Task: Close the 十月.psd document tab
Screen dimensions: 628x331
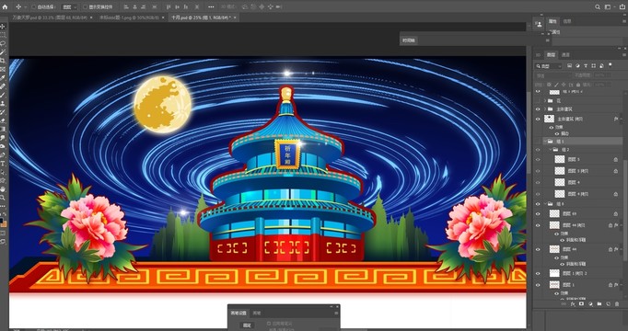Action: pyautogui.click(x=235, y=17)
